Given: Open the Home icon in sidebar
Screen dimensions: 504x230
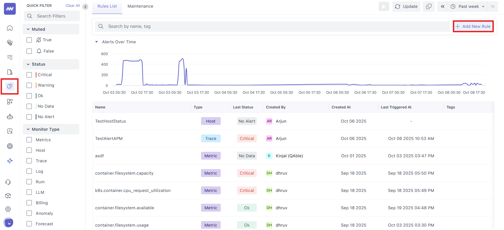Looking at the screenshot, I should (10, 28).
